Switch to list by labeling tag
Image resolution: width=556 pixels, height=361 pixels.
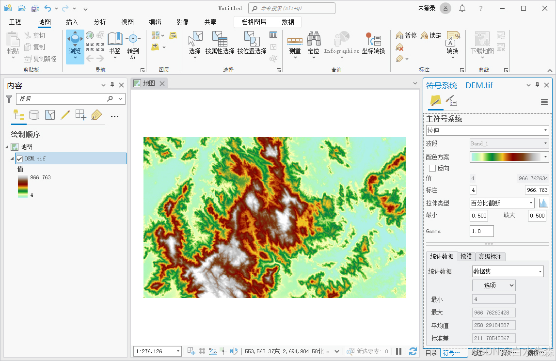click(x=96, y=115)
